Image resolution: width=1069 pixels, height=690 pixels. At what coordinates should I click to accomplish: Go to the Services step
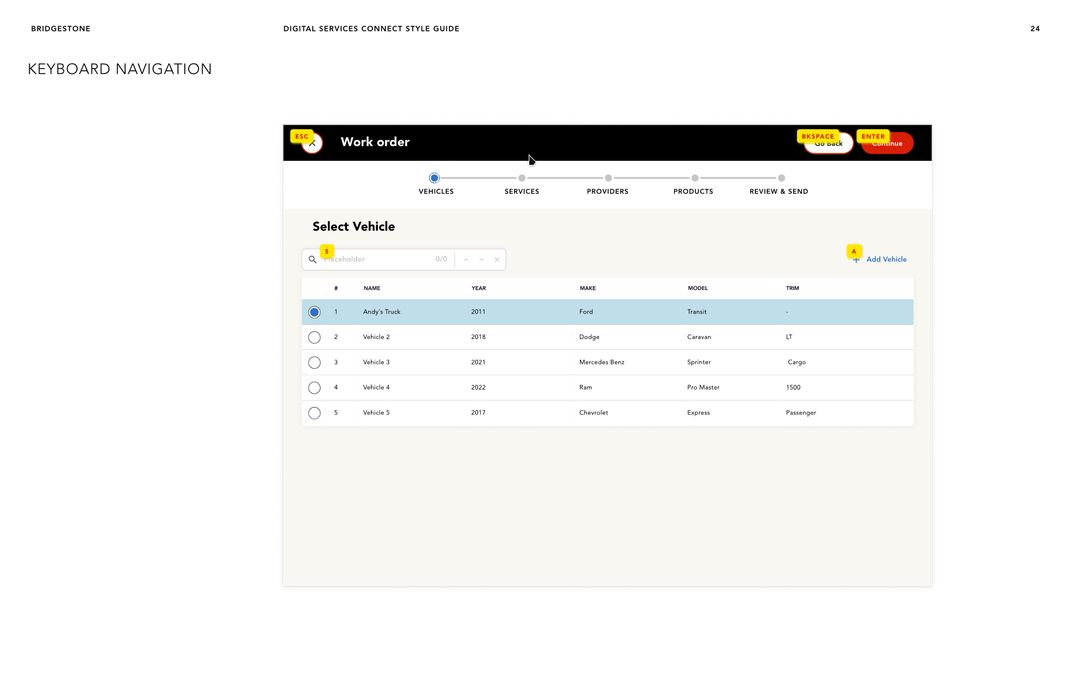[x=522, y=178]
